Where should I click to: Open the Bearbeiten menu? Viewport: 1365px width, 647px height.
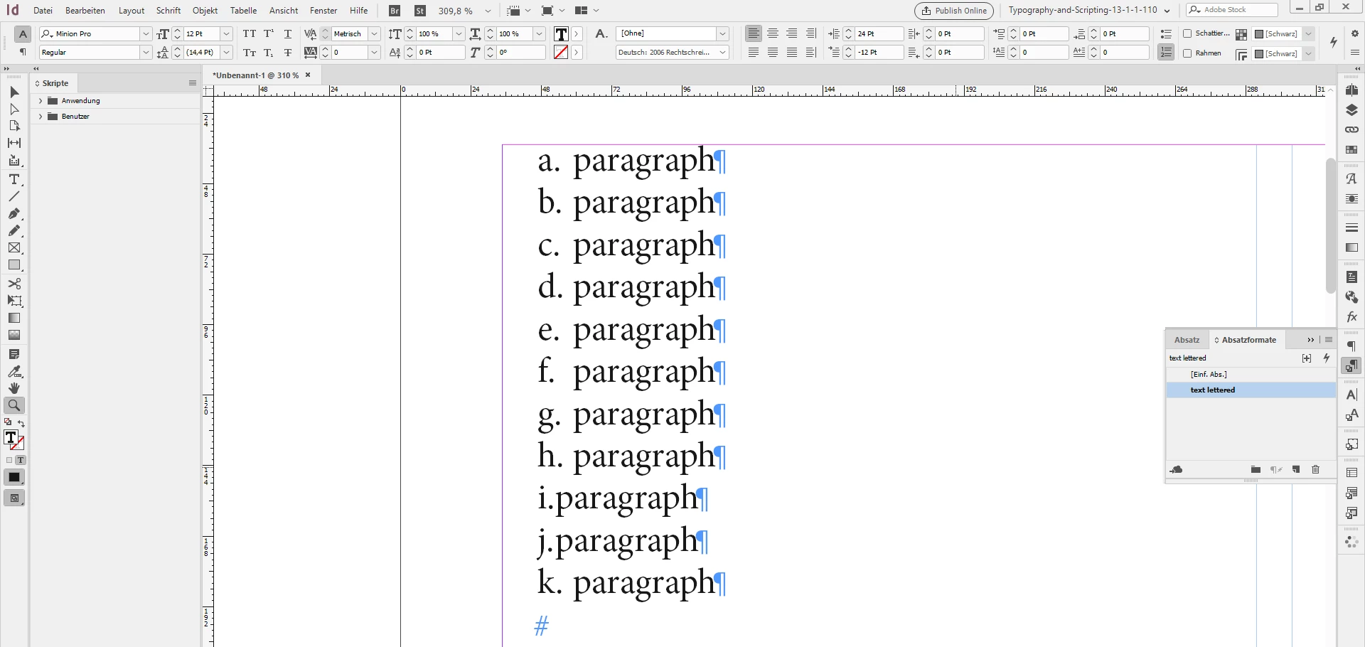[85, 11]
